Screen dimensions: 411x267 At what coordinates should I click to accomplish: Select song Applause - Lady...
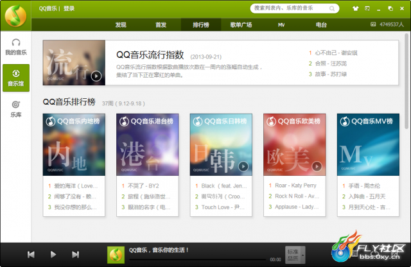[x=297, y=207]
